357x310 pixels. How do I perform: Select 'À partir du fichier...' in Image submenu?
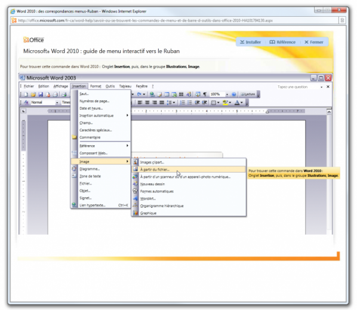pyautogui.click(x=189, y=169)
